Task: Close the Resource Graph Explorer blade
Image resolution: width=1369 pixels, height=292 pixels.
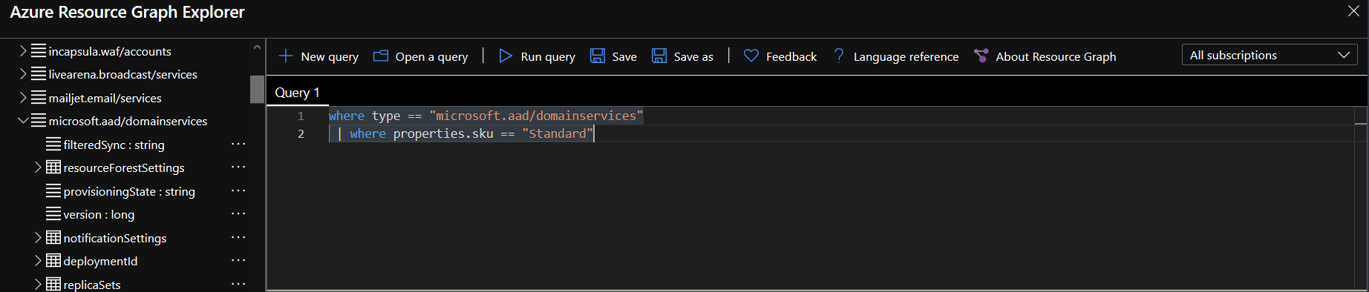Action: pyautogui.click(x=1353, y=11)
